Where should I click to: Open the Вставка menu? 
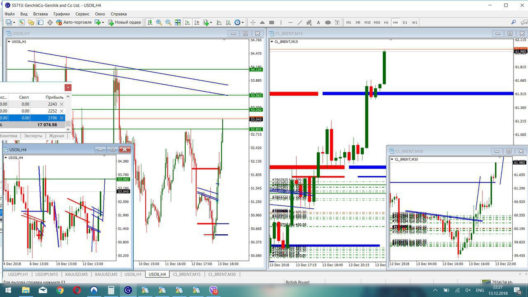(40, 14)
